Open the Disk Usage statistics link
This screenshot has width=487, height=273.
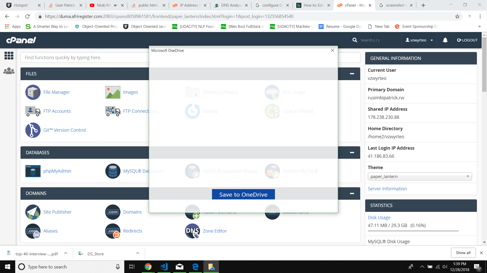[x=379, y=218]
